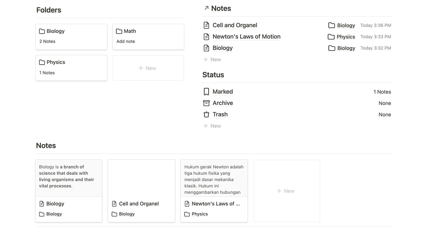Click the Archive box icon
428x233 pixels.
(x=207, y=103)
